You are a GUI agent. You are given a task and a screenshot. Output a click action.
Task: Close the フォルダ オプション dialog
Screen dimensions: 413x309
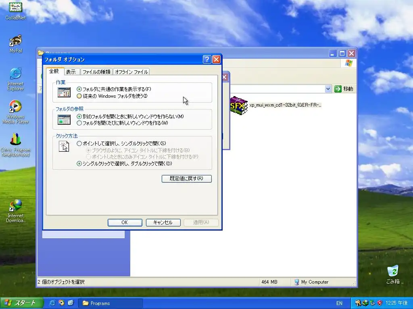pos(216,60)
